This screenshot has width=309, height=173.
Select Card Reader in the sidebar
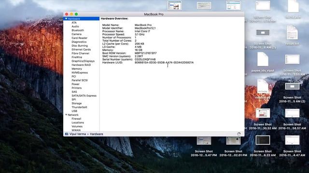coord(79,38)
